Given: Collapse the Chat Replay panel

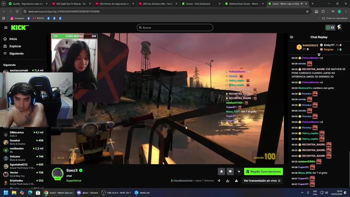Looking at the screenshot, I should 291,37.
